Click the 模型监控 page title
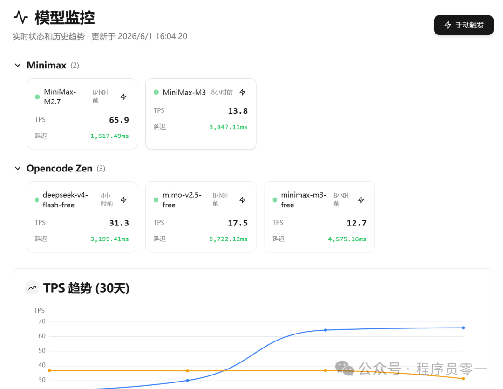The image size is (503, 389). pos(65,17)
